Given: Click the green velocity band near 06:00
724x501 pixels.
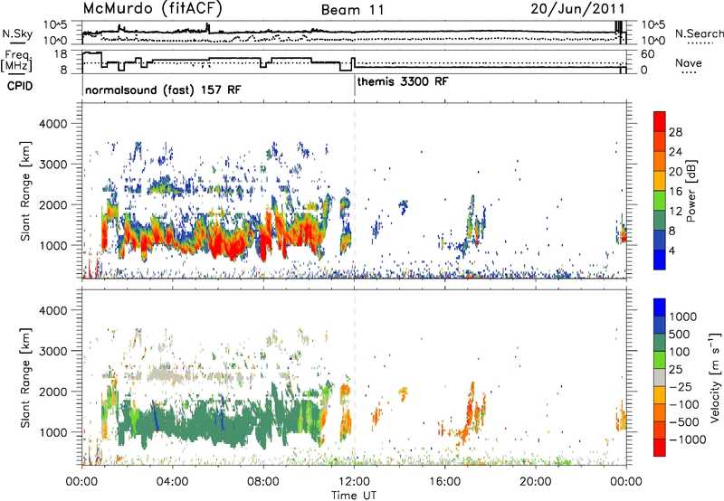Looking at the screenshot, I should [x=217, y=422].
